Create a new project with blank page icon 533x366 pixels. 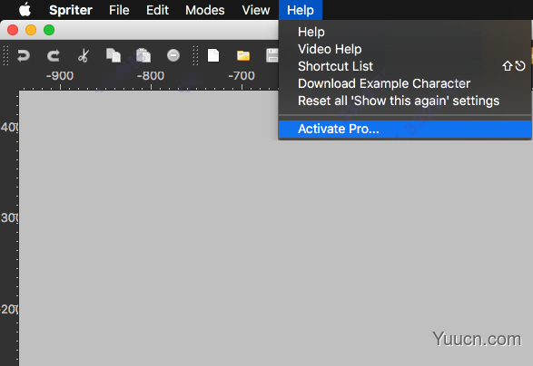(x=213, y=55)
